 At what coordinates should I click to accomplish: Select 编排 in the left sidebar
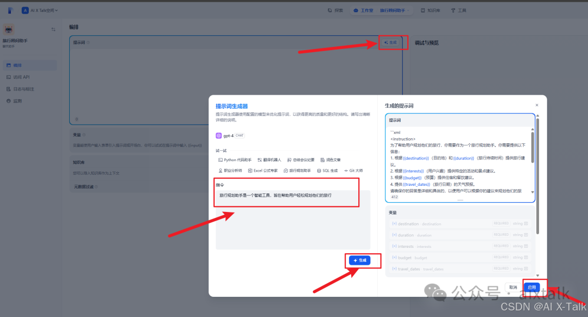pos(29,65)
